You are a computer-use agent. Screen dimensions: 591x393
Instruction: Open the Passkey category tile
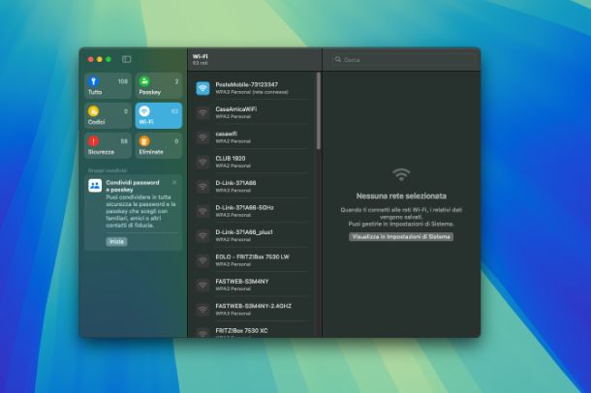pos(159,86)
